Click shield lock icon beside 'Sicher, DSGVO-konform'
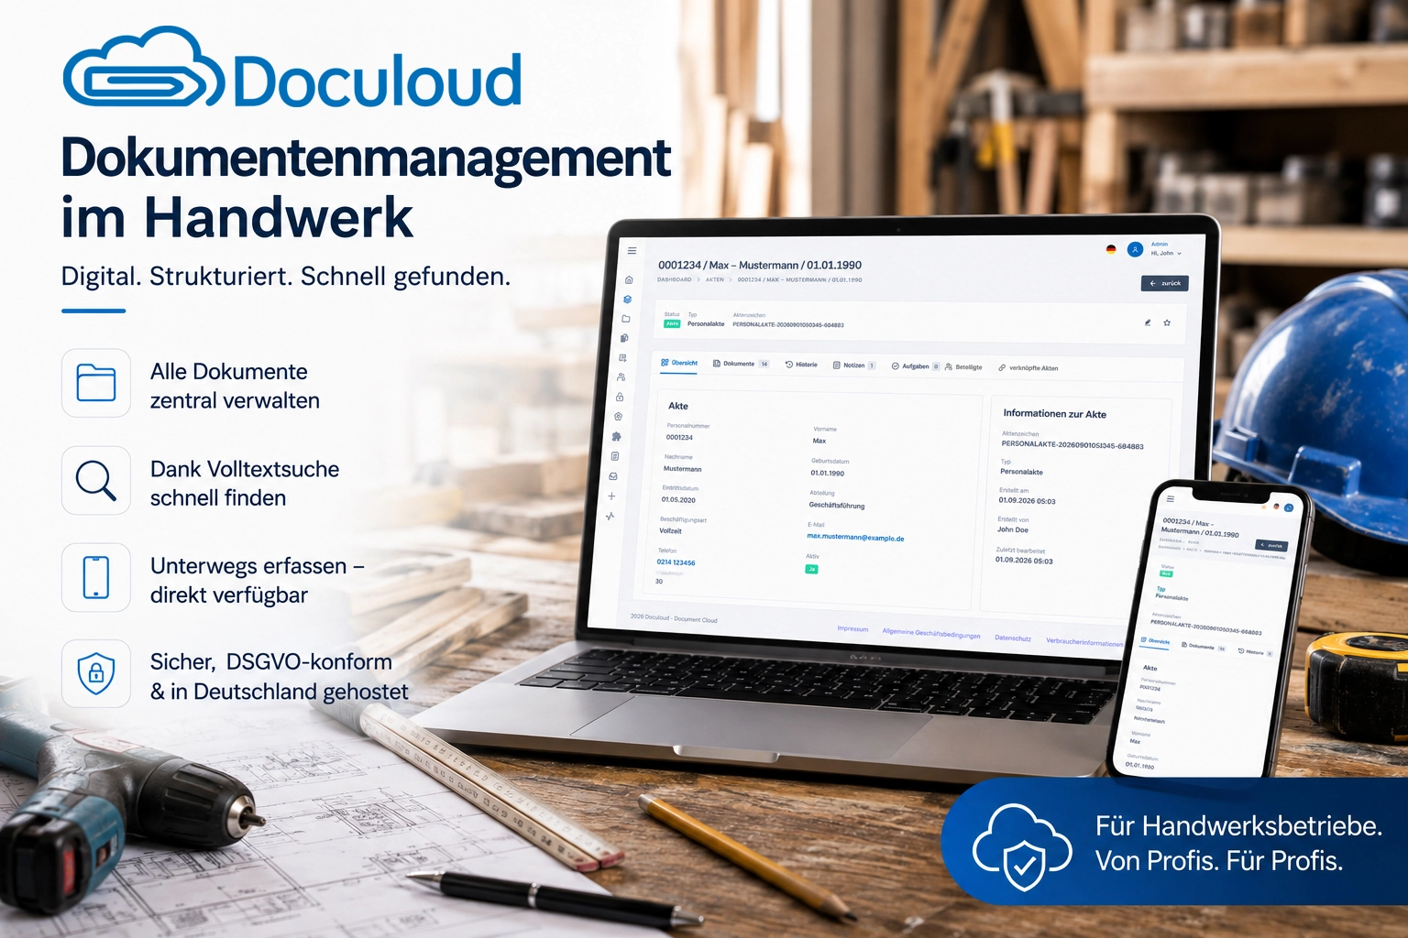 (x=96, y=673)
